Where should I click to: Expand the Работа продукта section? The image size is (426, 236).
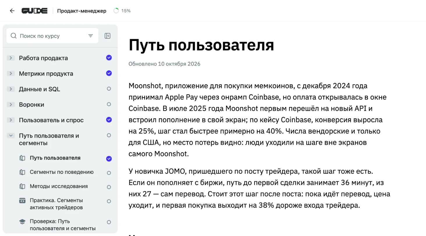click(x=11, y=58)
